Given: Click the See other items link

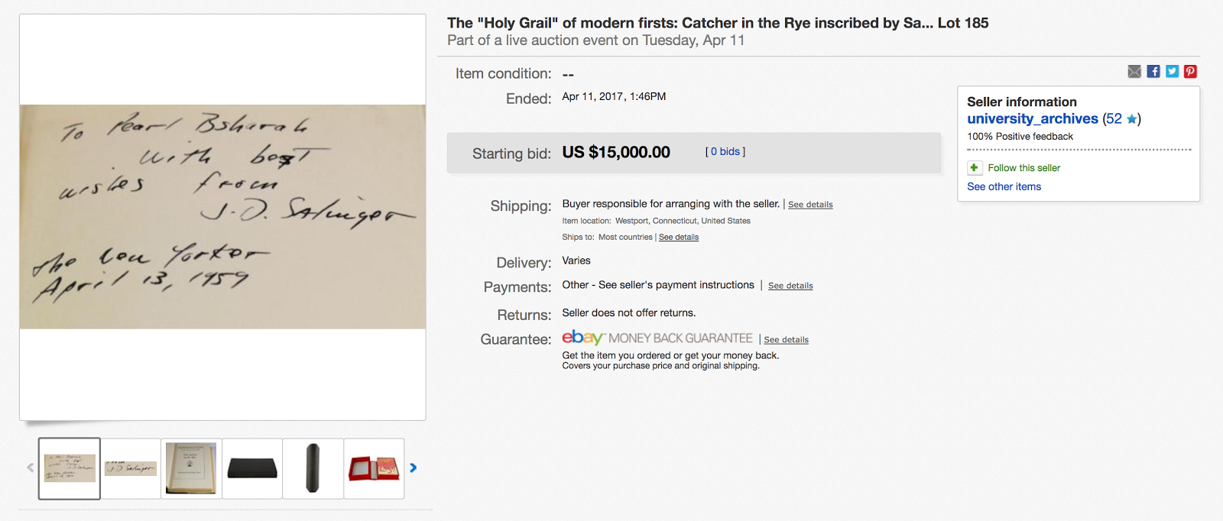Looking at the screenshot, I should coord(1004,186).
